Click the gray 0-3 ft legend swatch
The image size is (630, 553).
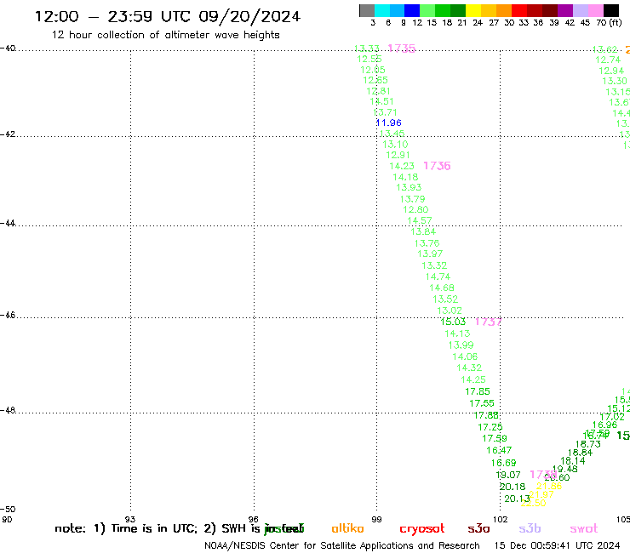tap(367, 10)
